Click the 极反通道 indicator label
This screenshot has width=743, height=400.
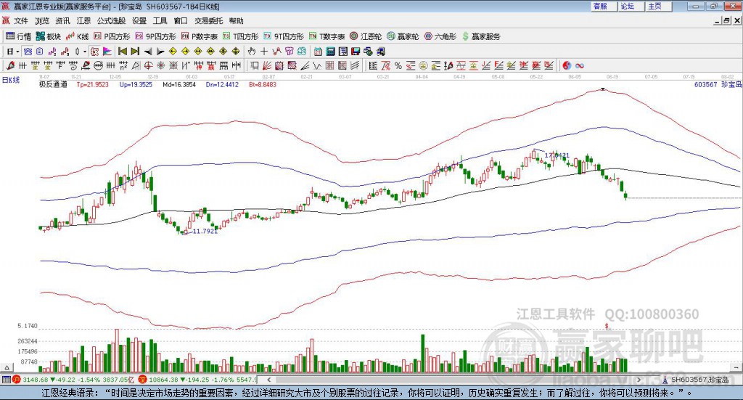[53, 84]
